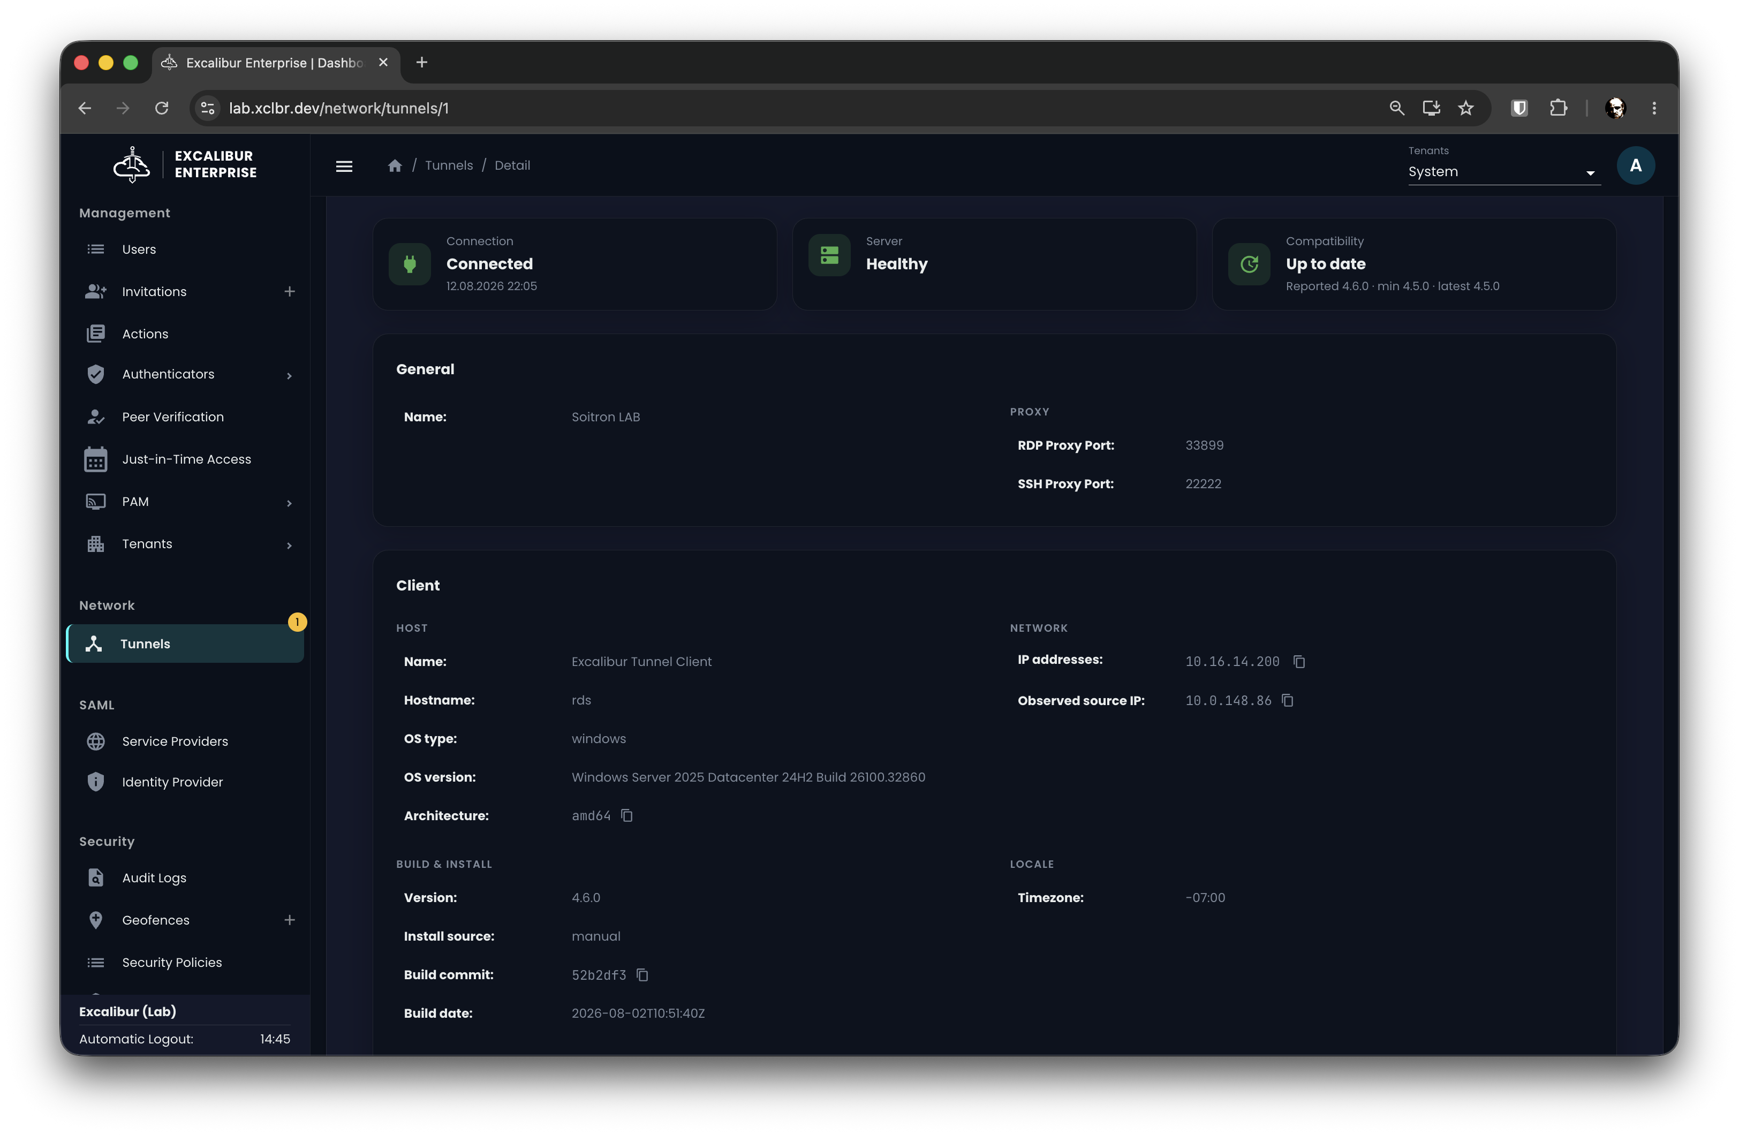Click the SSH Proxy Port value 22222

pos(1204,485)
